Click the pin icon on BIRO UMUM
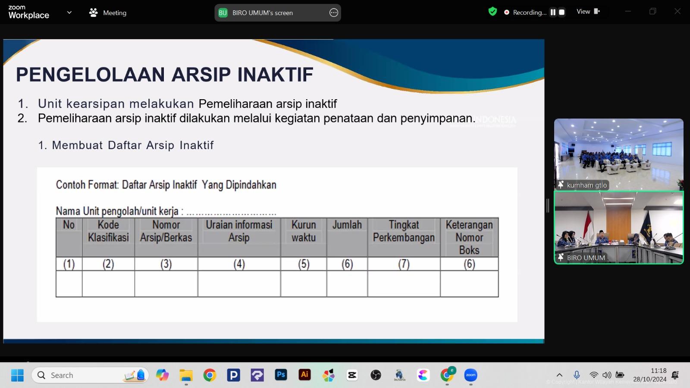This screenshot has height=388, width=690. [561, 257]
